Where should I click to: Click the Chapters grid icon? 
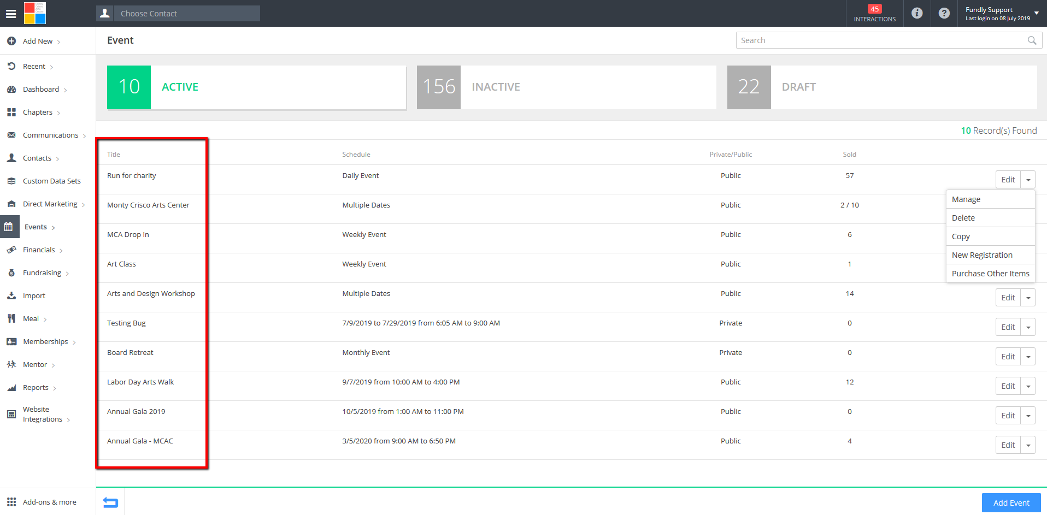pos(11,112)
